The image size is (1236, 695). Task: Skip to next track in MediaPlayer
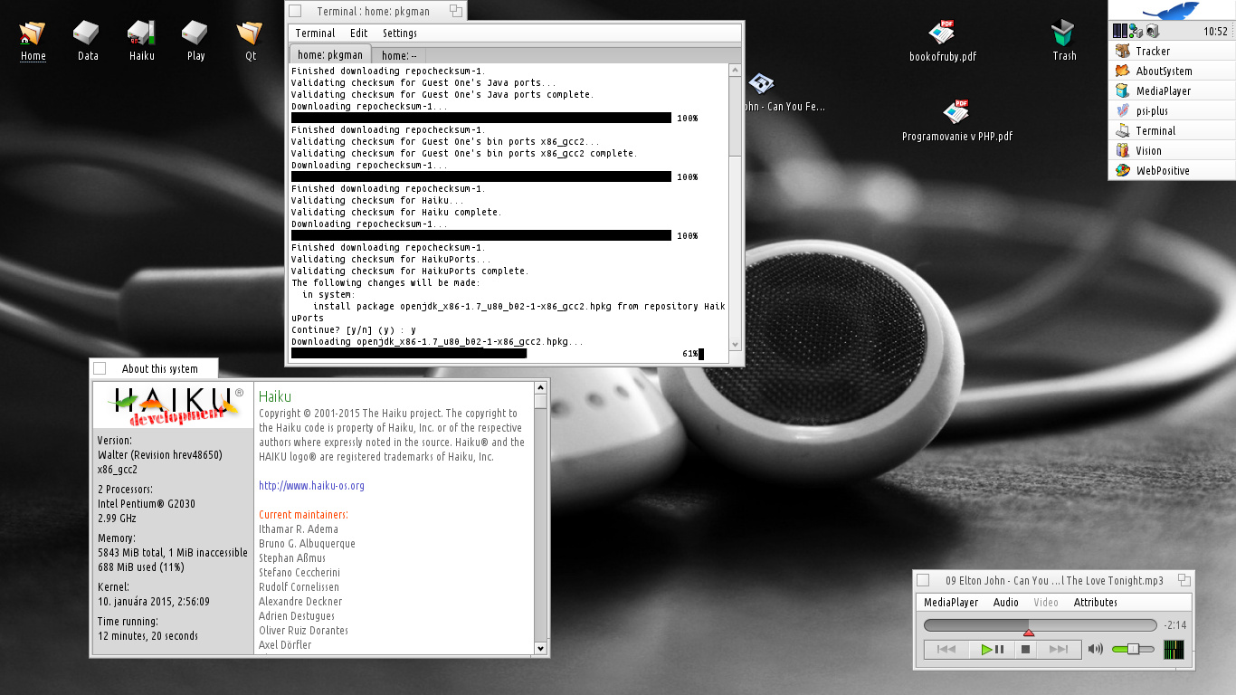(x=1059, y=649)
